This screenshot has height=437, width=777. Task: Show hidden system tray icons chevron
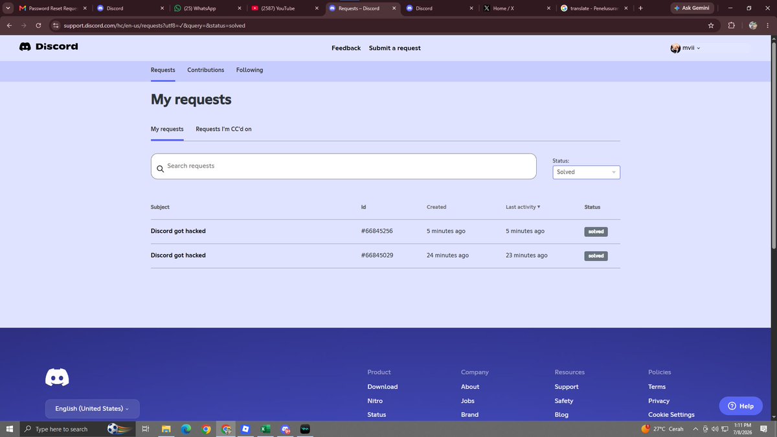[695, 429]
